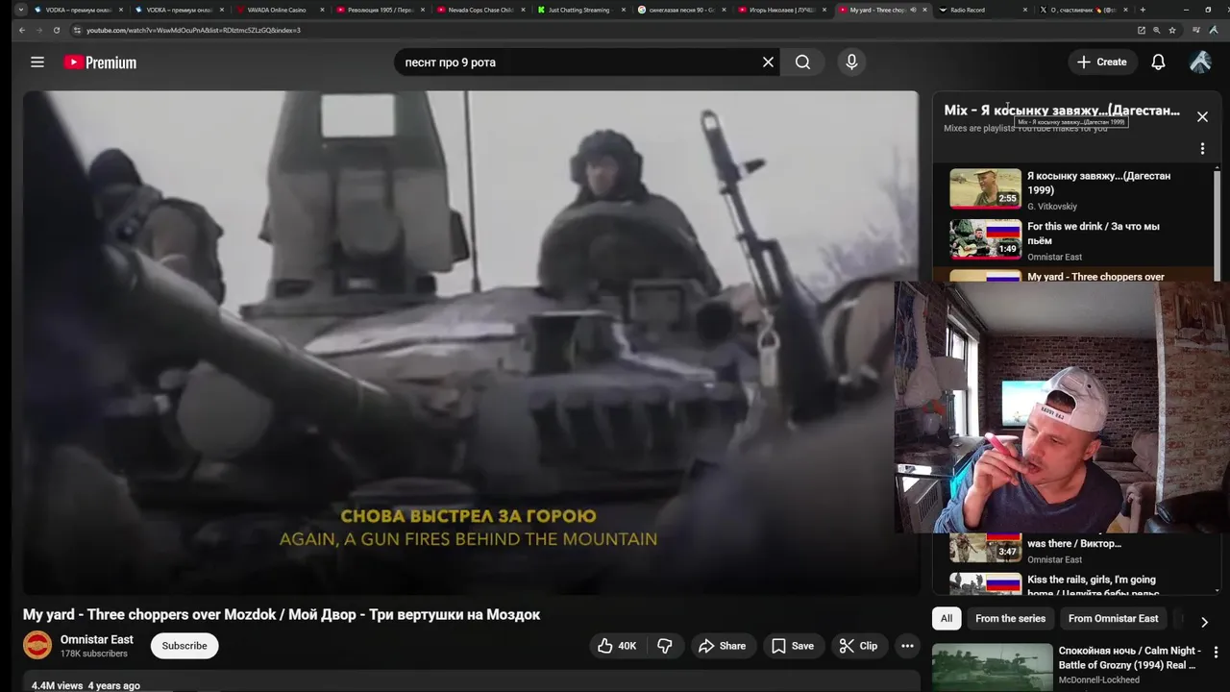Switch to 'Игорь Николаев' browser tab
The height and width of the screenshot is (692, 1230).
click(782, 10)
